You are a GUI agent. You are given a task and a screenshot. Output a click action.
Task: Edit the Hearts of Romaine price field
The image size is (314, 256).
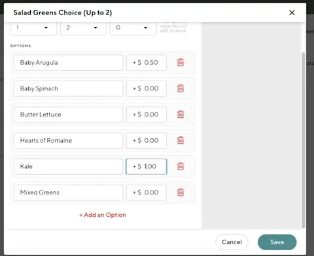[147, 141]
